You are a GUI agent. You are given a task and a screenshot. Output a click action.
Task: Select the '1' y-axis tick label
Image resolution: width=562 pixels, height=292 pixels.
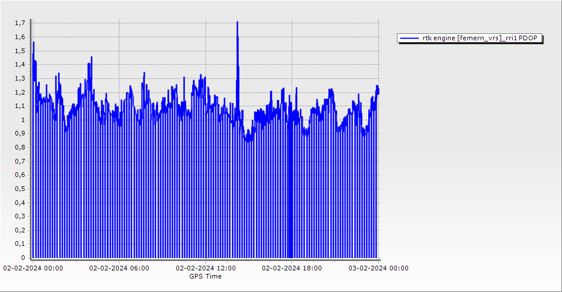[x=23, y=120]
